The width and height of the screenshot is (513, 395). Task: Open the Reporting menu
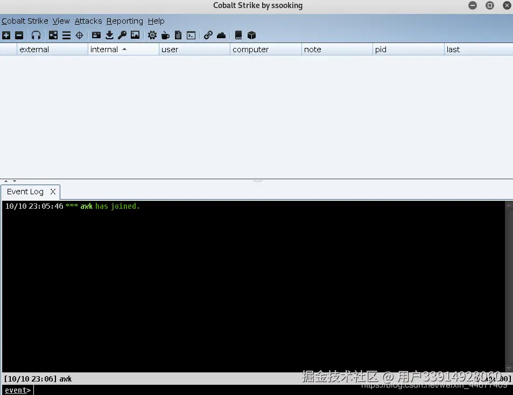[x=125, y=21]
